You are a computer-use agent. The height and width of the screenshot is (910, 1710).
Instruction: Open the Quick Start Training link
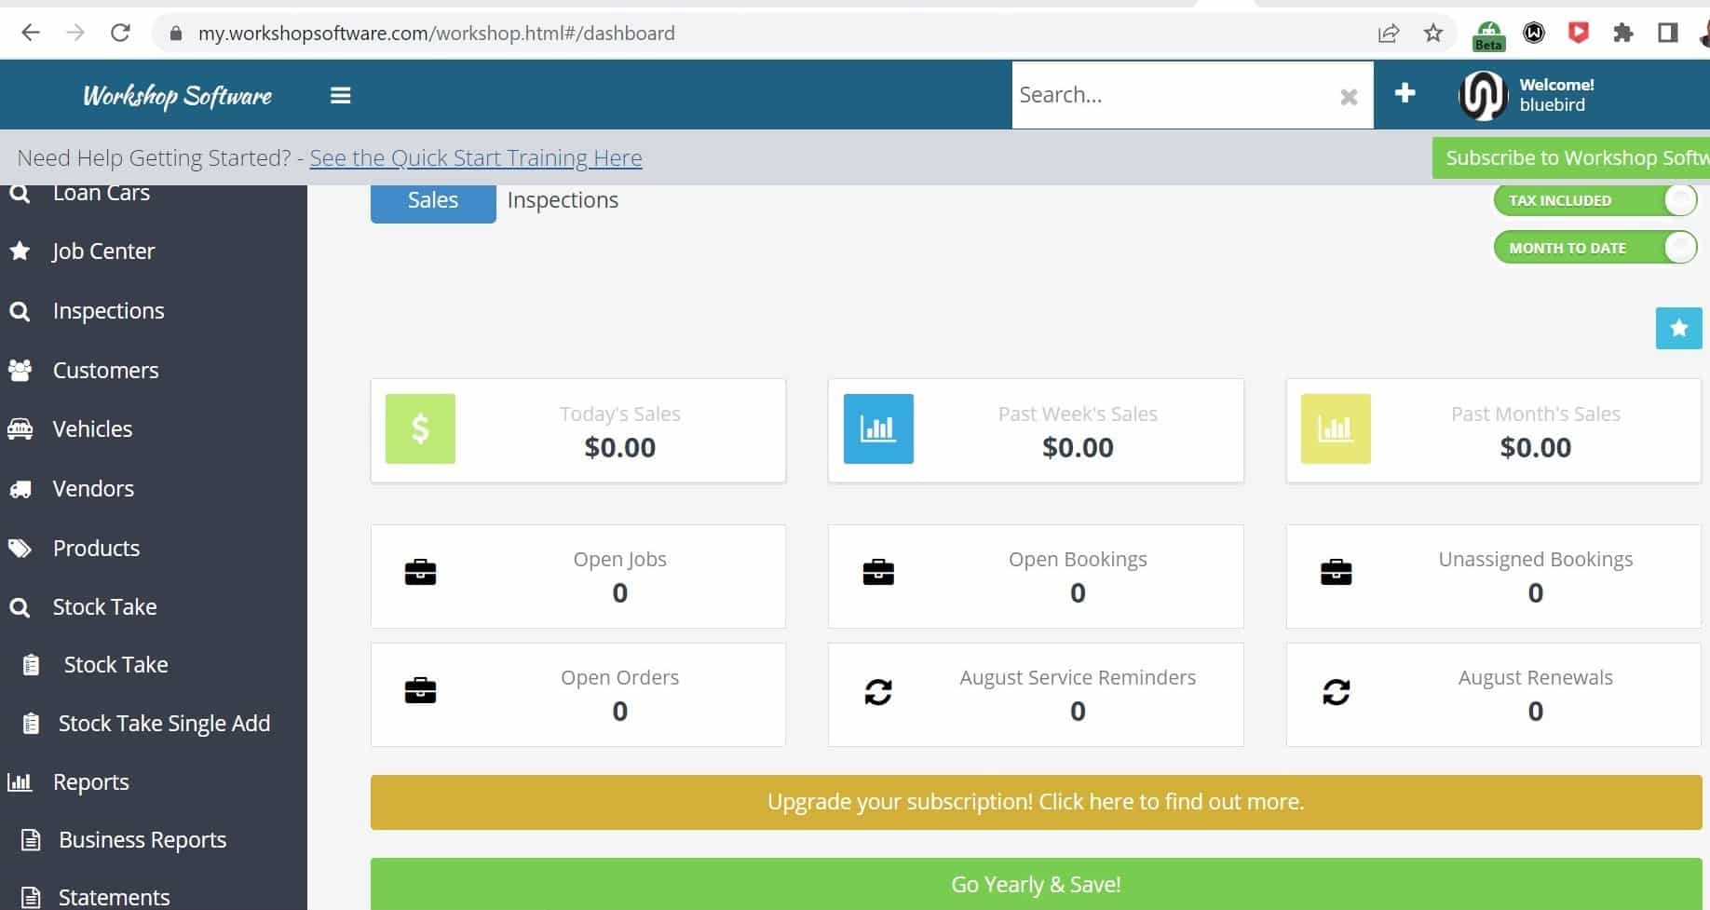476,157
